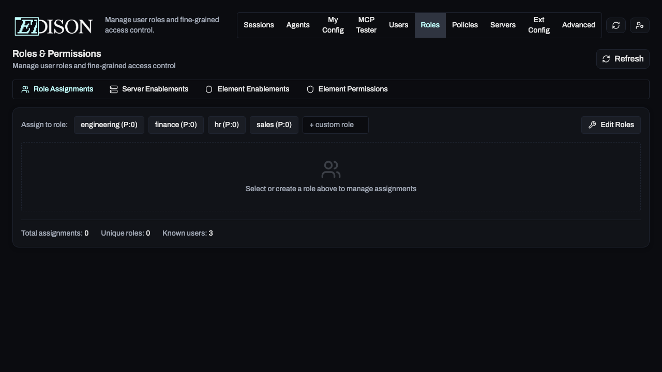Open the Edit Roles panel

pos(611,125)
